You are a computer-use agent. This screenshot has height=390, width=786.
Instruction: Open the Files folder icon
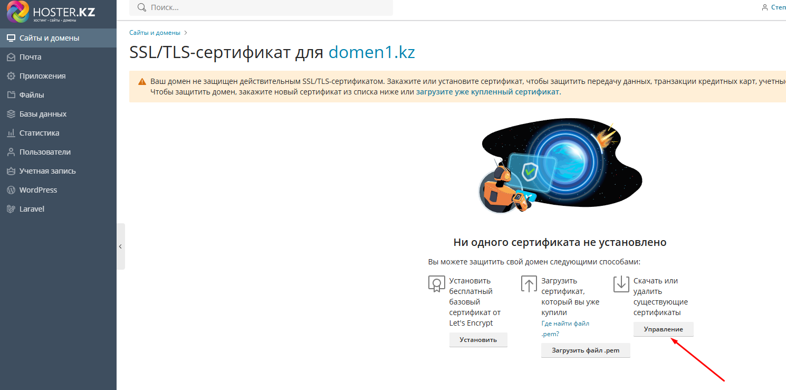(11, 95)
